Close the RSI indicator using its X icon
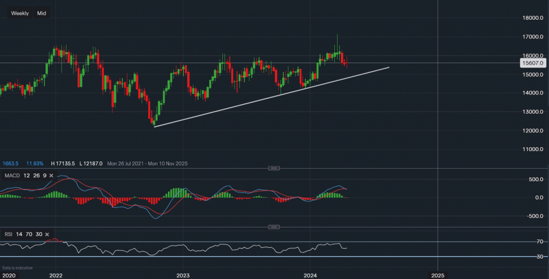The height and width of the screenshot is (279, 549). pyautogui.click(x=45, y=235)
